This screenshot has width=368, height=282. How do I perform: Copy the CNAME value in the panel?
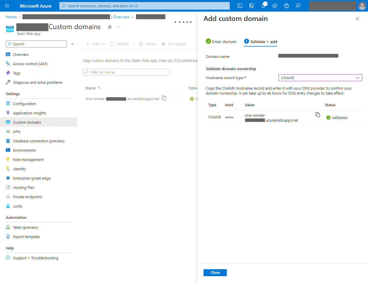point(318,115)
